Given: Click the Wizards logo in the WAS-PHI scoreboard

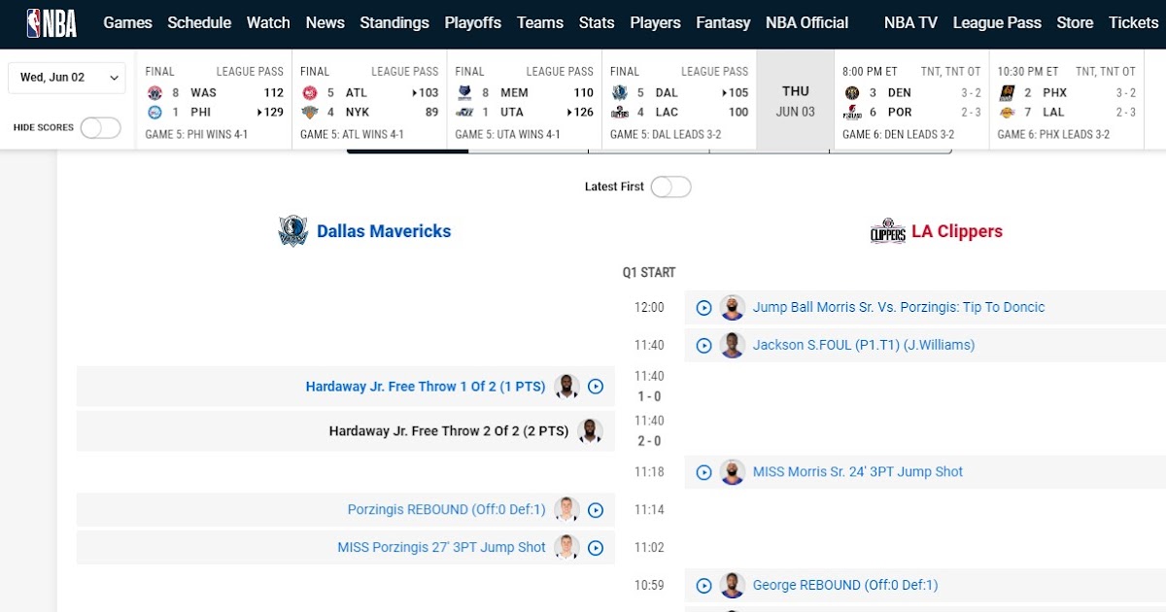Looking at the screenshot, I should (155, 92).
